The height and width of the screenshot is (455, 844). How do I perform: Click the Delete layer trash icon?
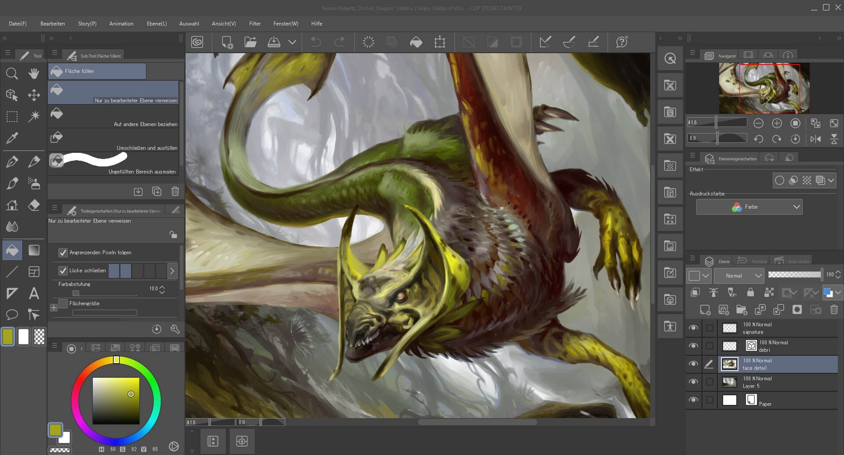[833, 310]
